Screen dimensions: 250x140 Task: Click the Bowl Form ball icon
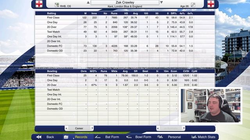point(129,137)
